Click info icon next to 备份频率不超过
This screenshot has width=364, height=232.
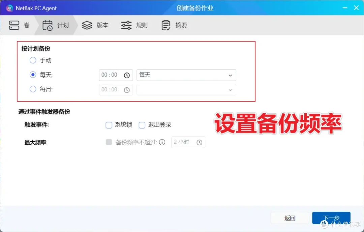coord(162,142)
